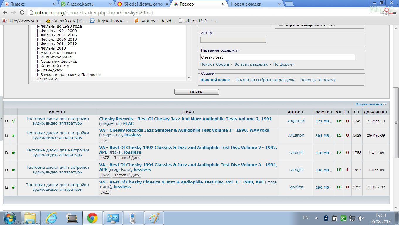
Task: Open Windows Start menu
Action: coord(10,218)
